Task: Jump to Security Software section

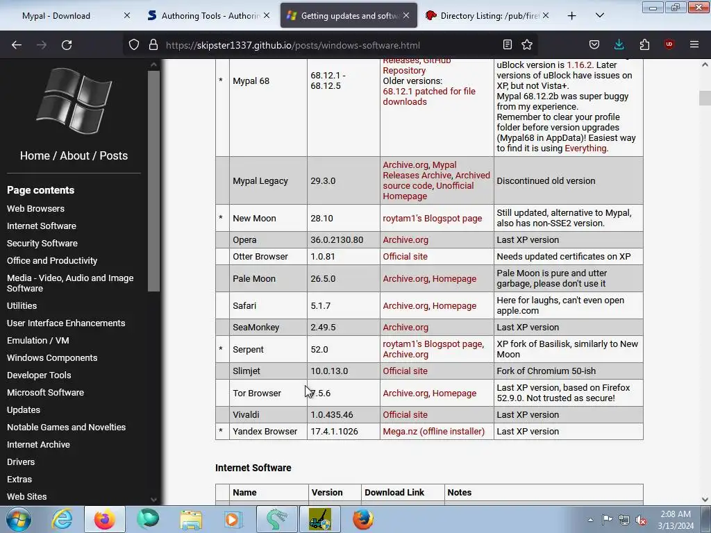Action: tap(42, 244)
